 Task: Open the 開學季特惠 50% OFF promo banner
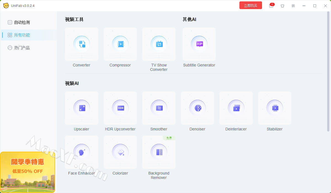click(x=28, y=172)
